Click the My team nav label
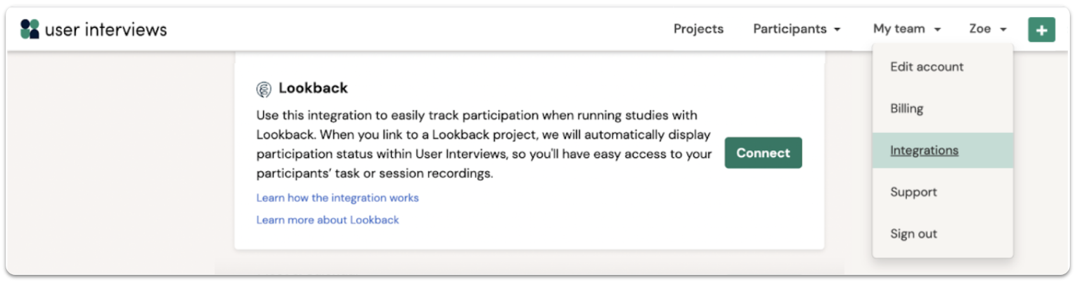The width and height of the screenshot is (1080, 285). click(899, 28)
